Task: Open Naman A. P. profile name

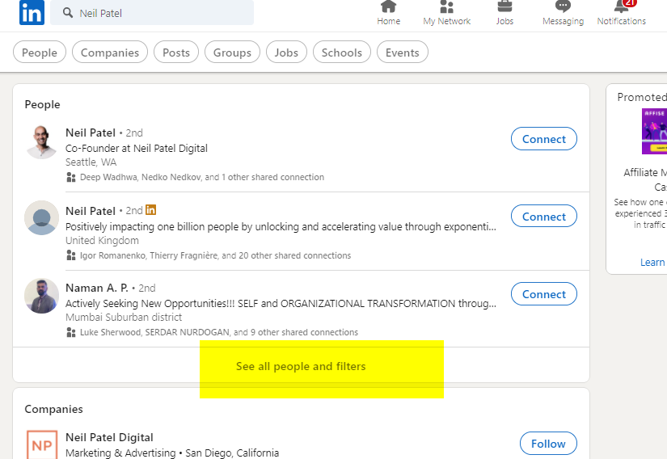Action: coord(97,288)
